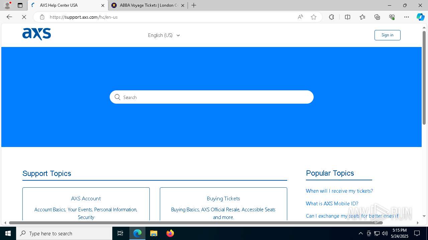Click the browser profile avatar icon
Screen dimensions: 428x240
point(7,5)
